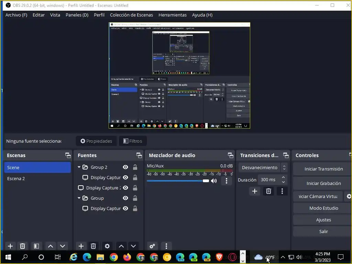Open Desvanecimiento transition dropdown
This screenshot has width=352, height=264.
tap(263, 167)
